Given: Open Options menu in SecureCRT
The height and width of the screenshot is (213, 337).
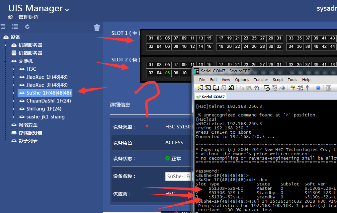Looking at the screenshot, I should point(242,80).
